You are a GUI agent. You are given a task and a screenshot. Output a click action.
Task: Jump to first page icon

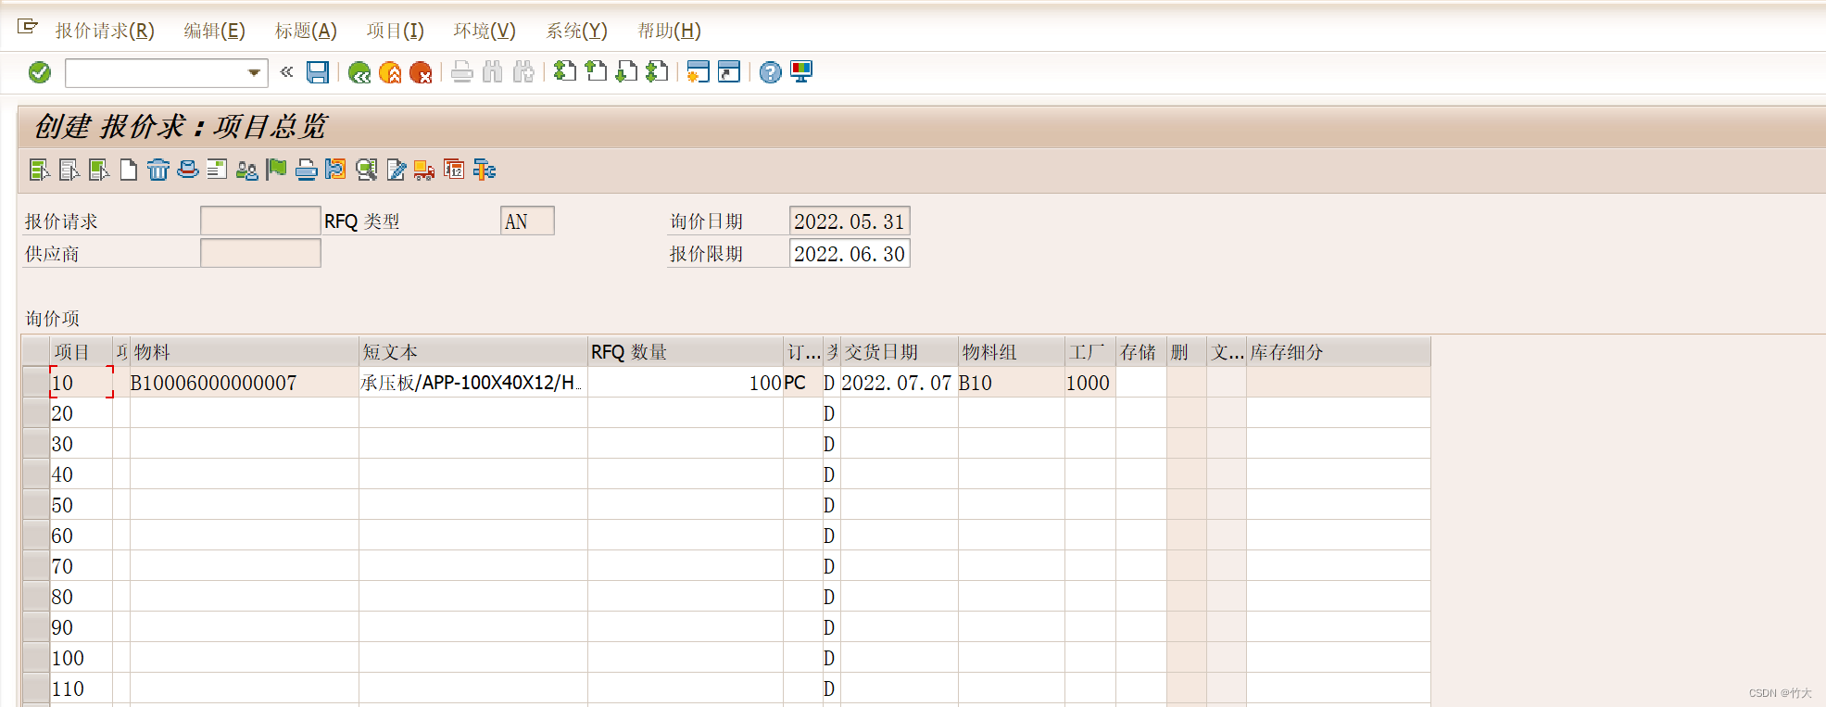(565, 71)
